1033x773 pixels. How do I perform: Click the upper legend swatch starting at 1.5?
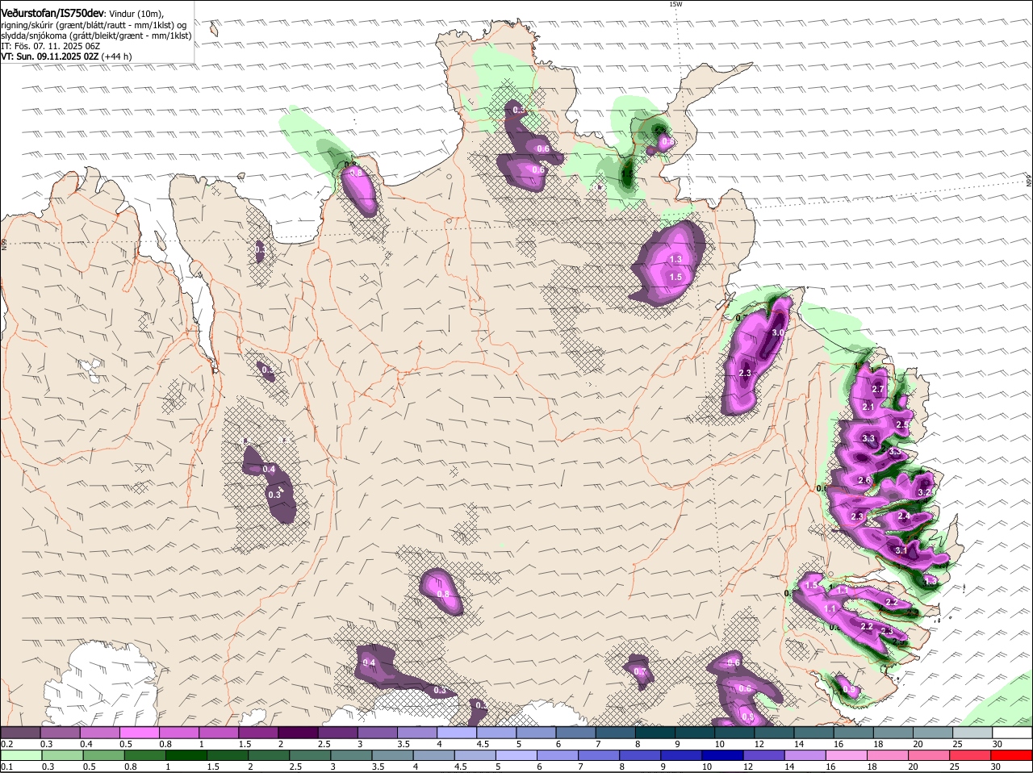(x=258, y=733)
